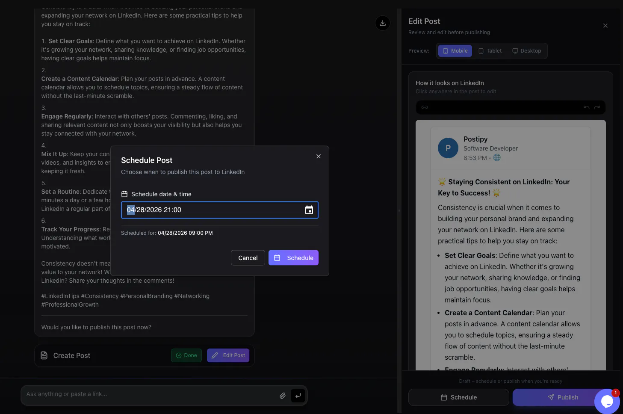Click the undo arrow in the post editor toolbar
Image resolution: width=623 pixels, height=414 pixels.
click(x=587, y=107)
